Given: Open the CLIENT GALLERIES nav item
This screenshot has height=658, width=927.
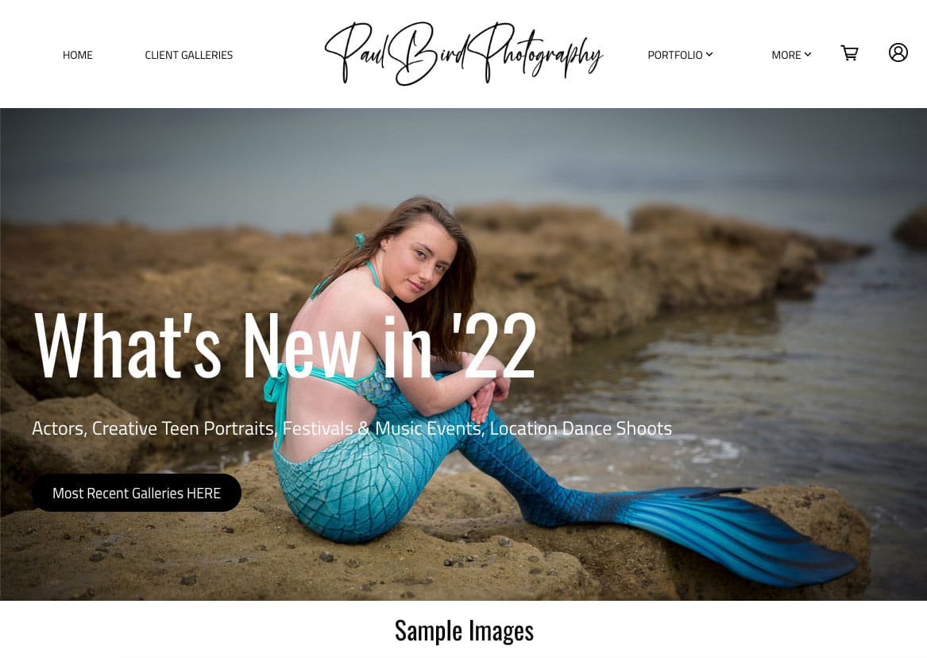Looking at the screenshot, I should point(188,55).
